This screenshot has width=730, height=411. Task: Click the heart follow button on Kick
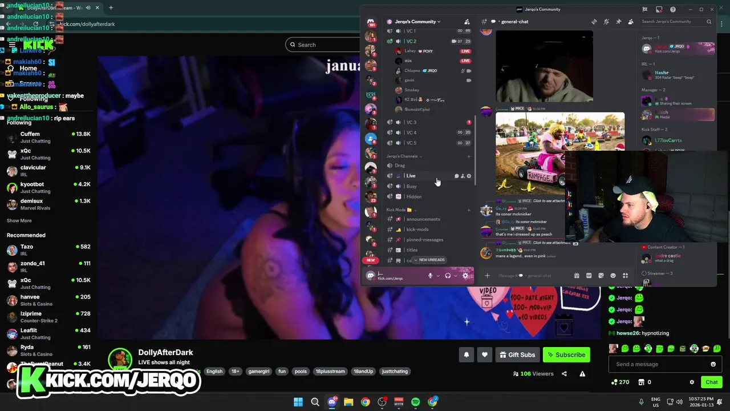tap(485, 354)
